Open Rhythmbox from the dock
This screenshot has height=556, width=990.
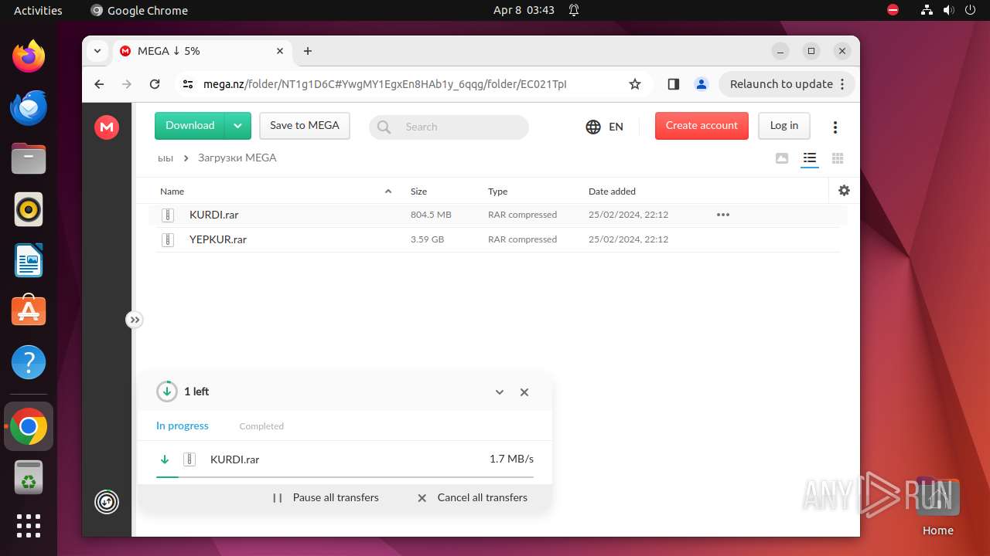(x=29, y=209)
